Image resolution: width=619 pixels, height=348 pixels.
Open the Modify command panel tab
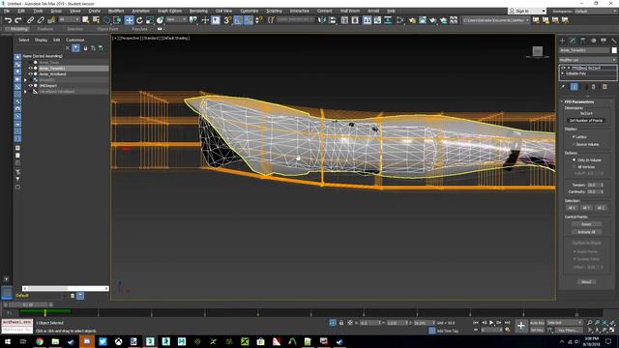tap(573, 41)
